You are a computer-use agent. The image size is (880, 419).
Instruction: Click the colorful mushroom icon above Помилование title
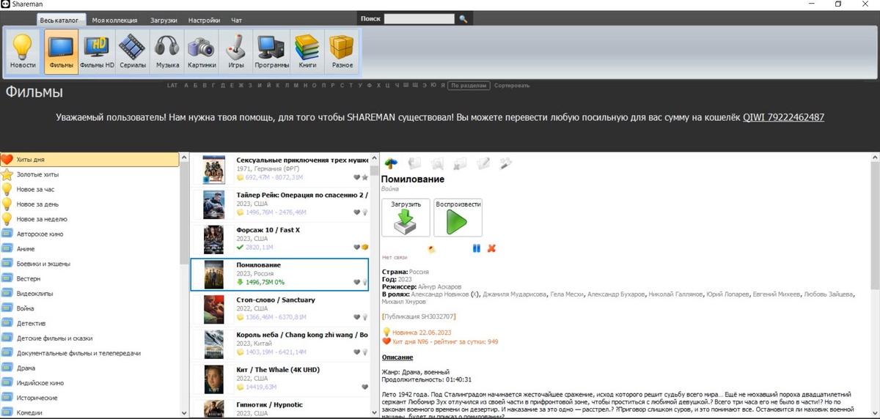coord(392,164)
